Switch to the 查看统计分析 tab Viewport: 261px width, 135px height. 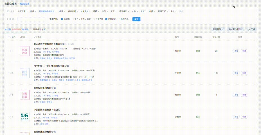coord(39,29)
